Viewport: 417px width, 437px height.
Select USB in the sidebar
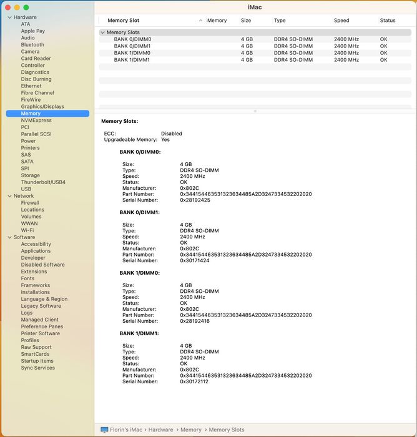(x=26, y=189)
